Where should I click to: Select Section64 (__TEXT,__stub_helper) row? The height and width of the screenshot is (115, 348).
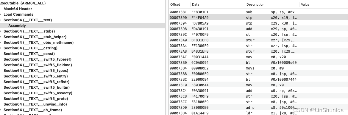[x=35, y=37]
